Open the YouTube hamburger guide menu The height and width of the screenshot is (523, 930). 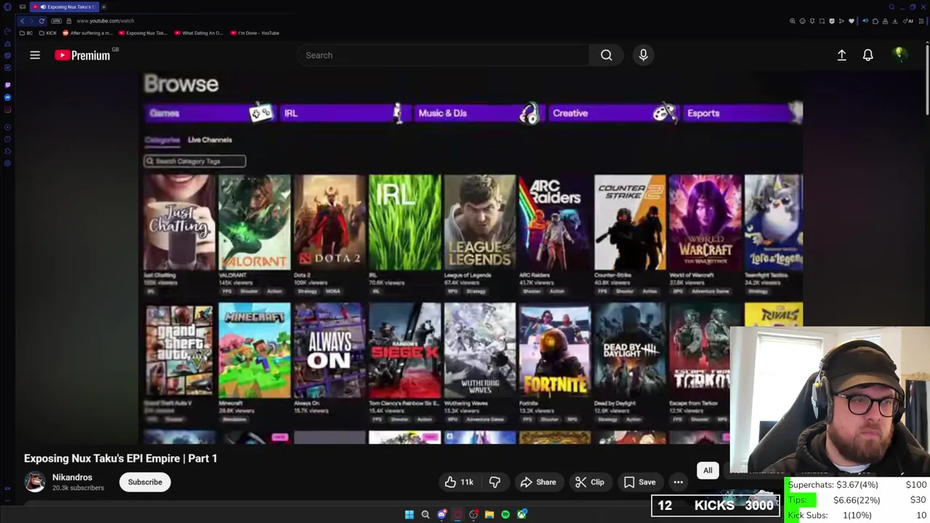(35, 55)
